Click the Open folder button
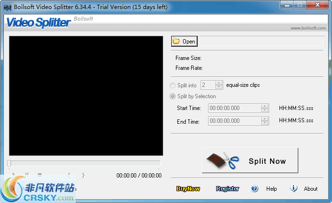Image resolution: width=332 pixels, height=203 pixels. (184, 41)
